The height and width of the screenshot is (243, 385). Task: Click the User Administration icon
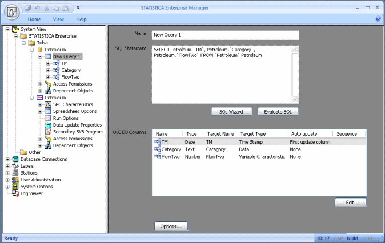point(15,180)
